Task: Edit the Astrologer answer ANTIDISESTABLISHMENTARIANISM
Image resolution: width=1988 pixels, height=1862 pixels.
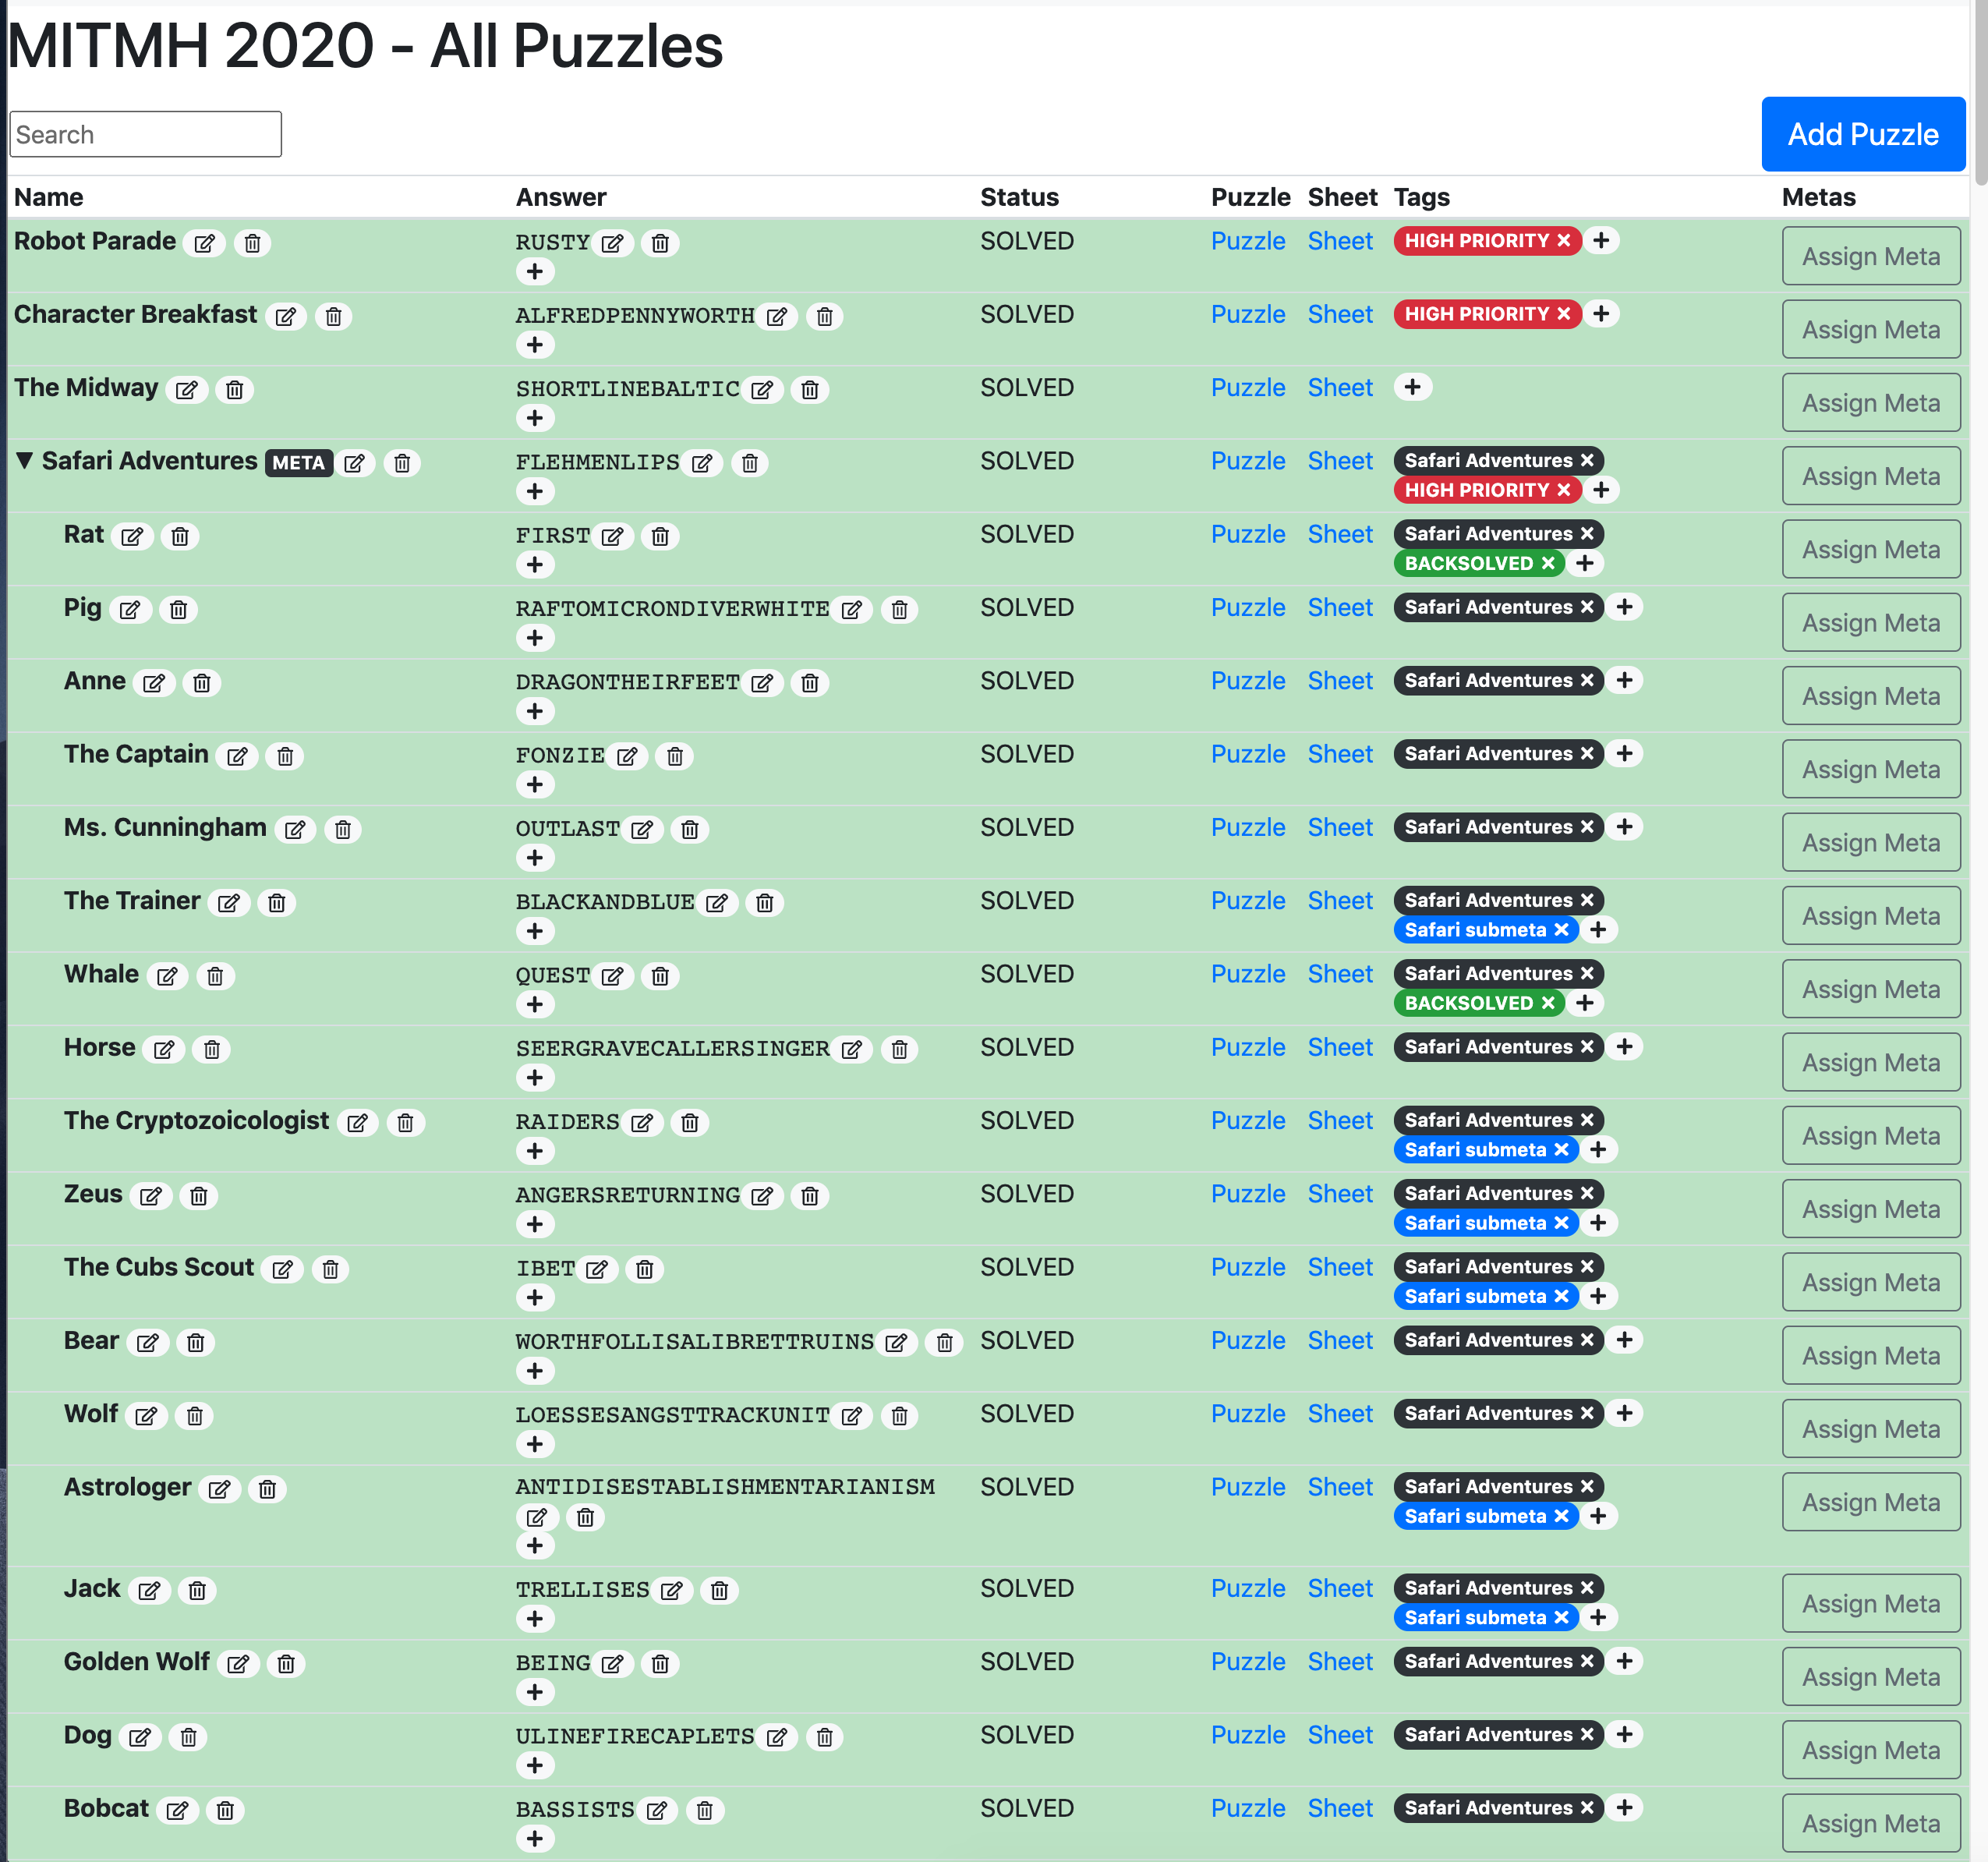Action: pyautogui.click(x=538, y=1517)
